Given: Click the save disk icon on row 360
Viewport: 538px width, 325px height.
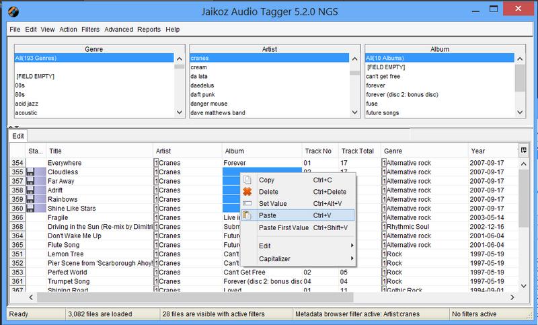Looking at the screenshot, I should coord(30,209).
